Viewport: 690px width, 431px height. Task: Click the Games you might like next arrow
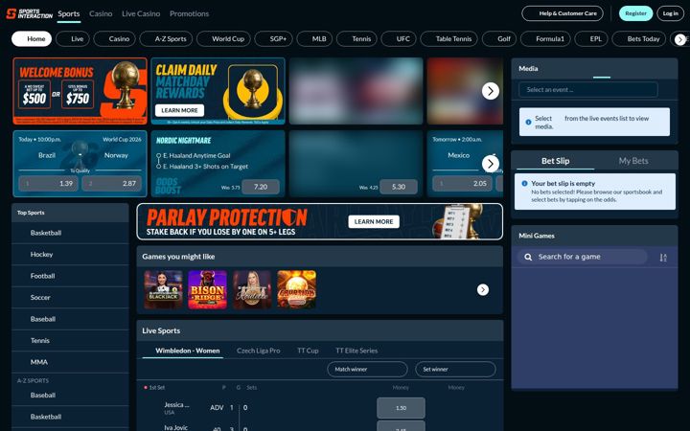point(483,289)
